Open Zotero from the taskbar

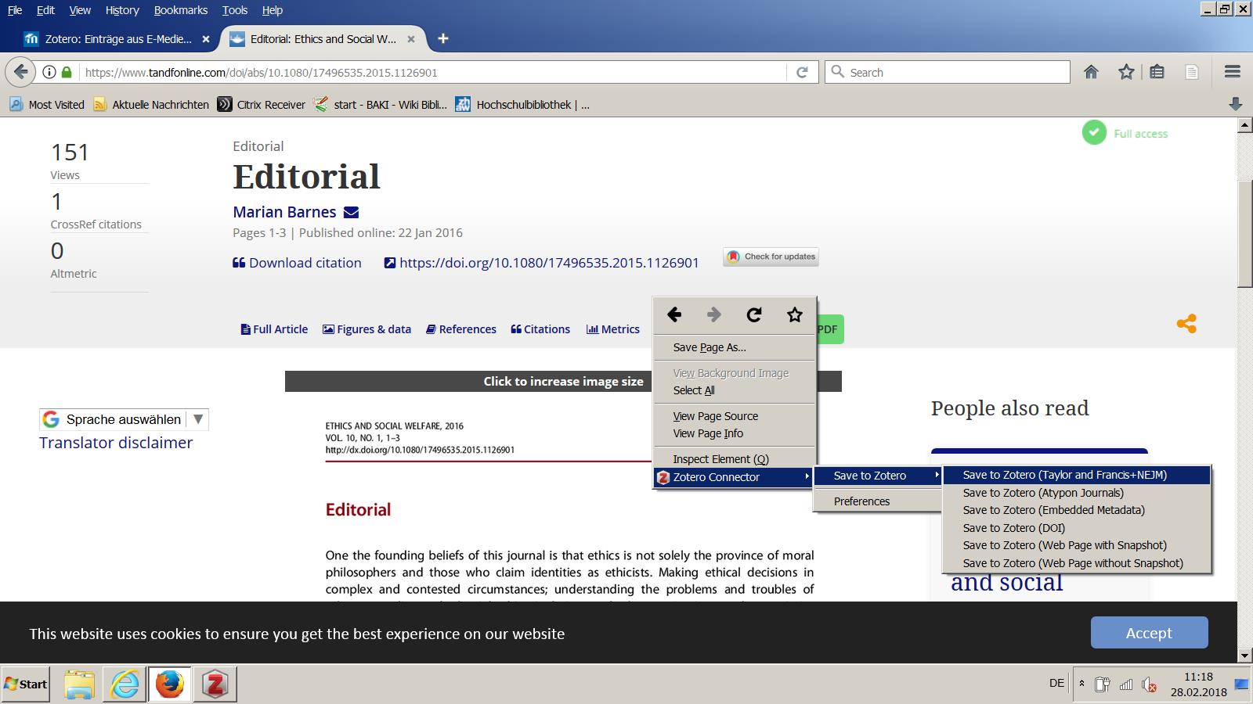(x=215, y=684)
